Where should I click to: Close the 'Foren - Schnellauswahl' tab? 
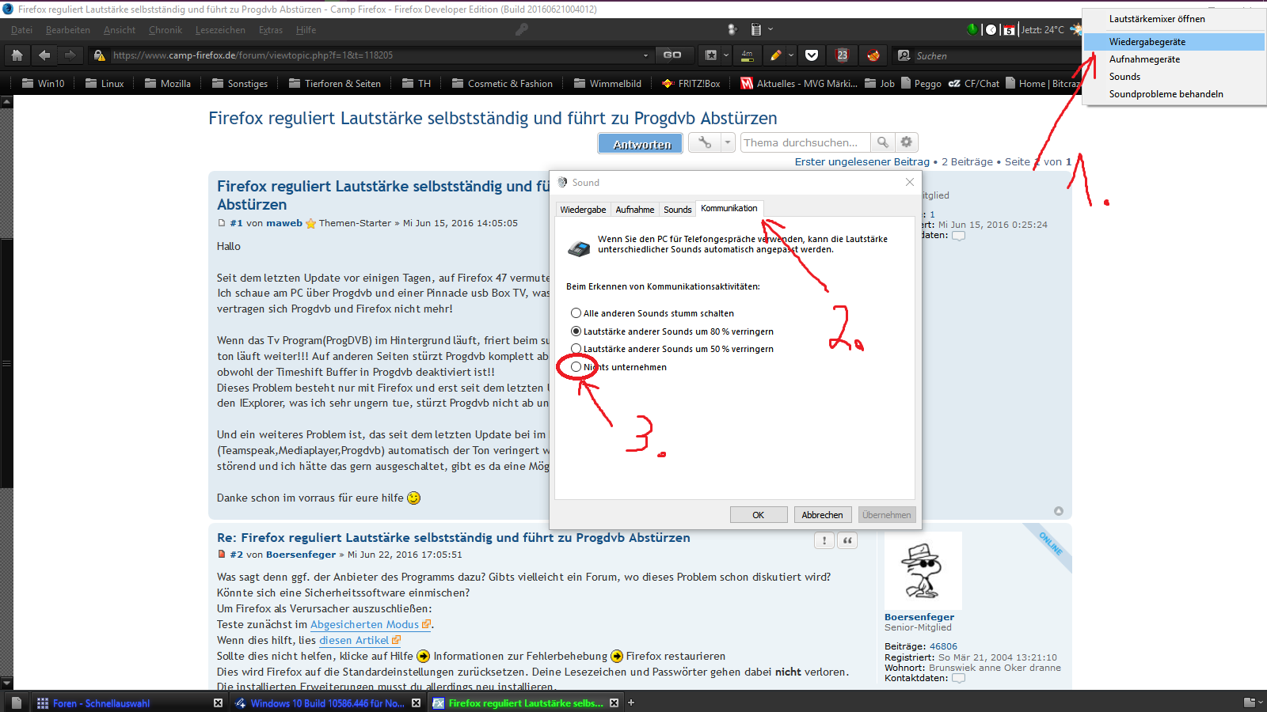219,703
